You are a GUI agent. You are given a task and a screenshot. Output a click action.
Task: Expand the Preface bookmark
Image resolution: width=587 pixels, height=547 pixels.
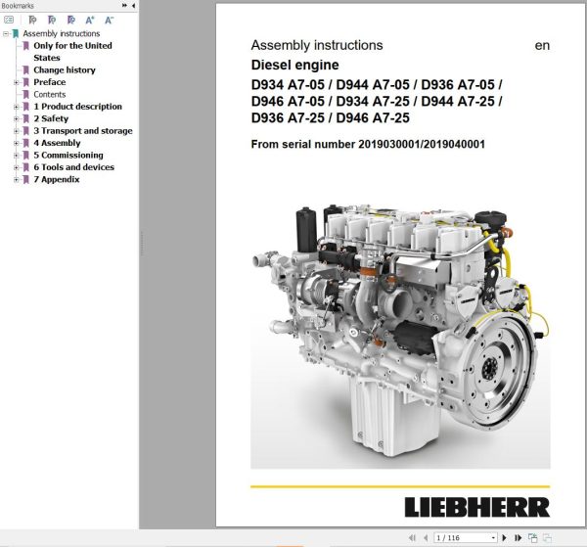click(16, 82)
